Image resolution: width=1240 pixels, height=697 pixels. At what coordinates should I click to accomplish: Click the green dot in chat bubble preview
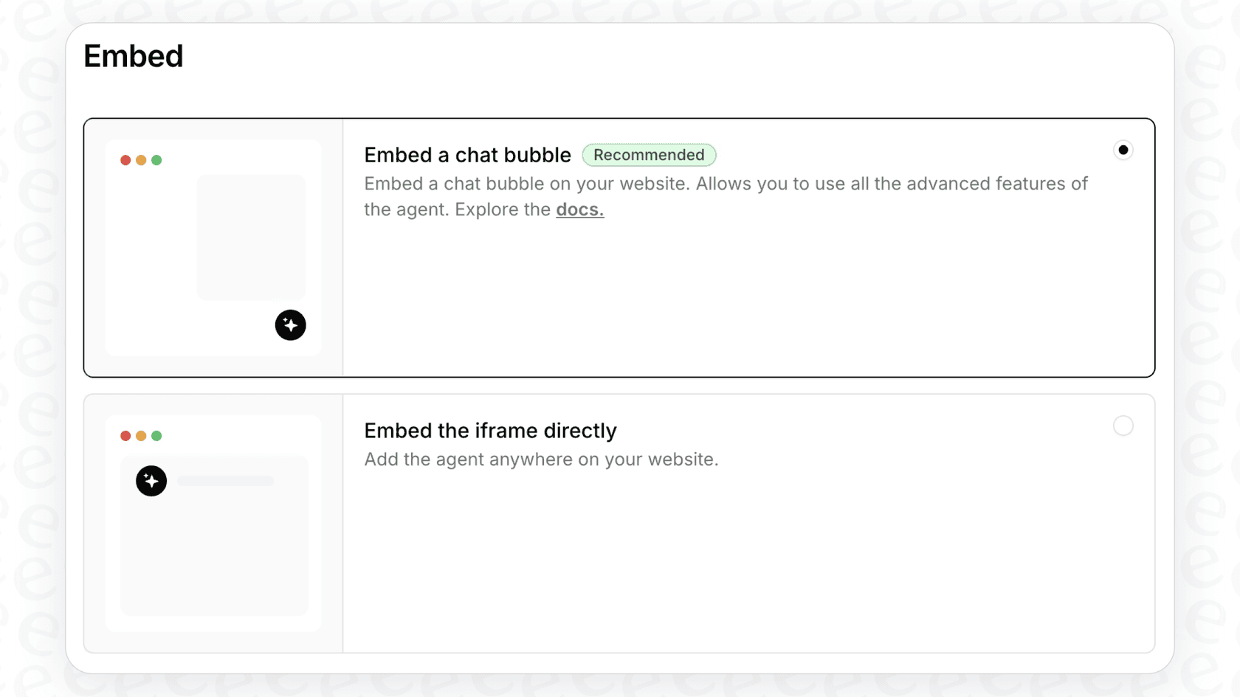(157, 159)
